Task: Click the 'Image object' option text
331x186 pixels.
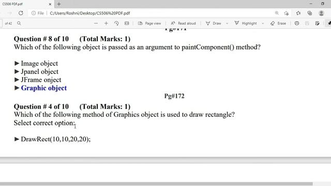Action: coord(39,63)
